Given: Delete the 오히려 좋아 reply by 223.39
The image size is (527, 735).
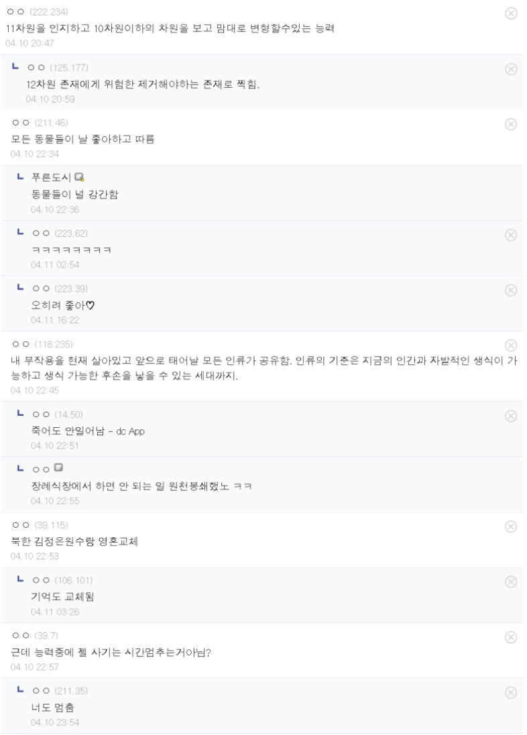Looking at the screenshot, I should point(510,290).
